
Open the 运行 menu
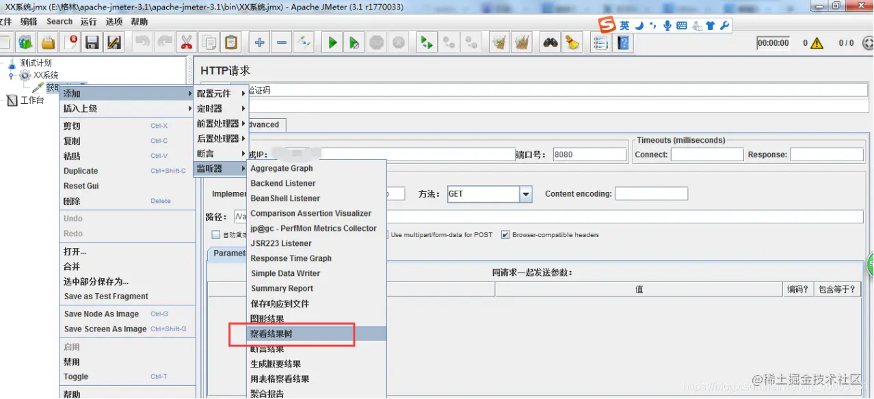click(x=88, y=22)
